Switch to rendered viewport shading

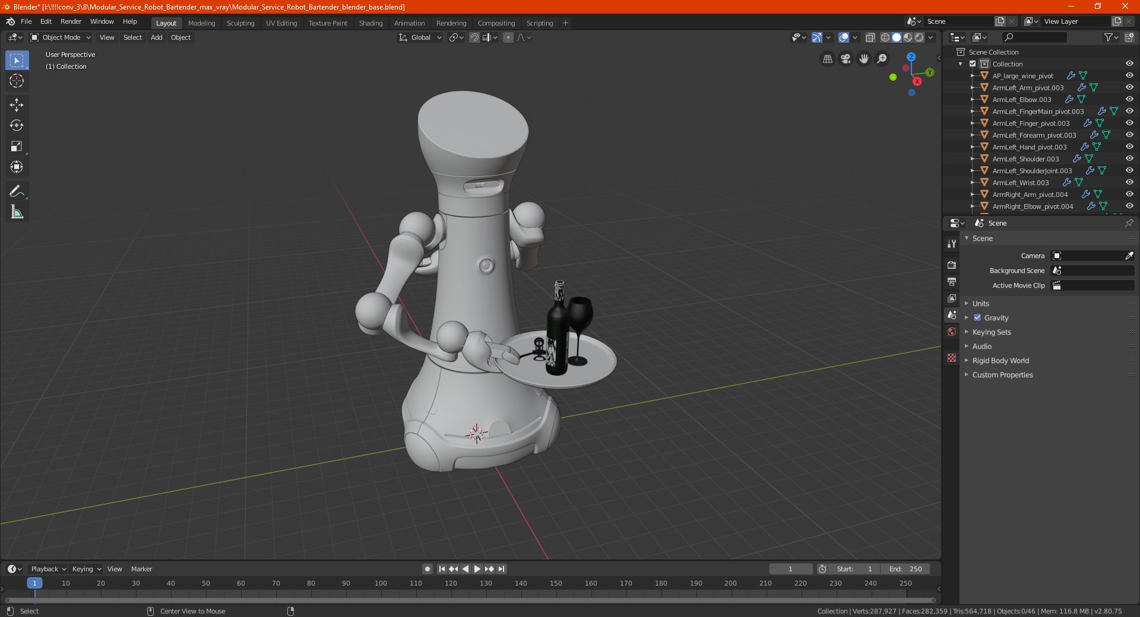point(919,37)
